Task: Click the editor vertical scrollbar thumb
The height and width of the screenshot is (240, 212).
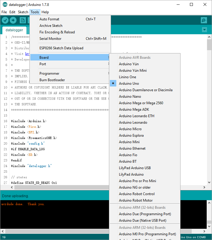Action: click(x=209, y=45)
